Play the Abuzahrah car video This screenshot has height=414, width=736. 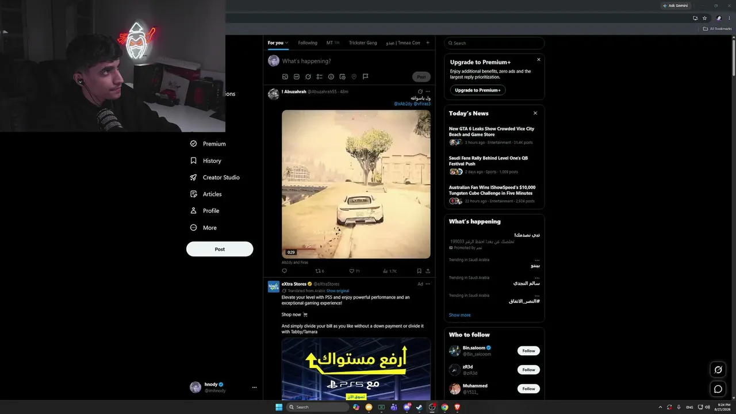click(x=356, y=184)
